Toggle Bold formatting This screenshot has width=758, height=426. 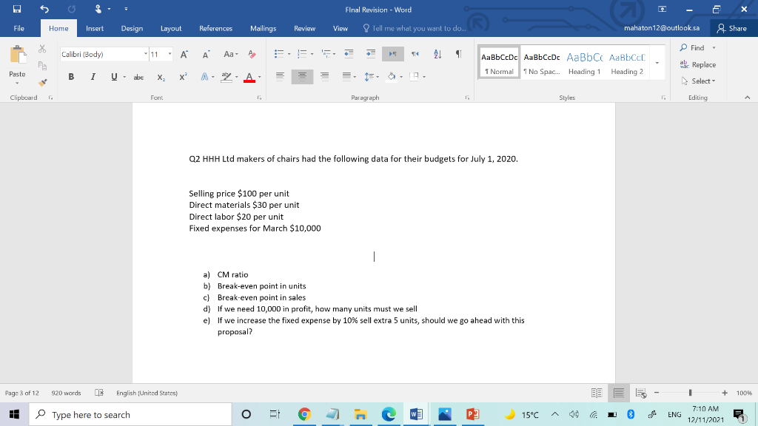click(x=71, y=76)
